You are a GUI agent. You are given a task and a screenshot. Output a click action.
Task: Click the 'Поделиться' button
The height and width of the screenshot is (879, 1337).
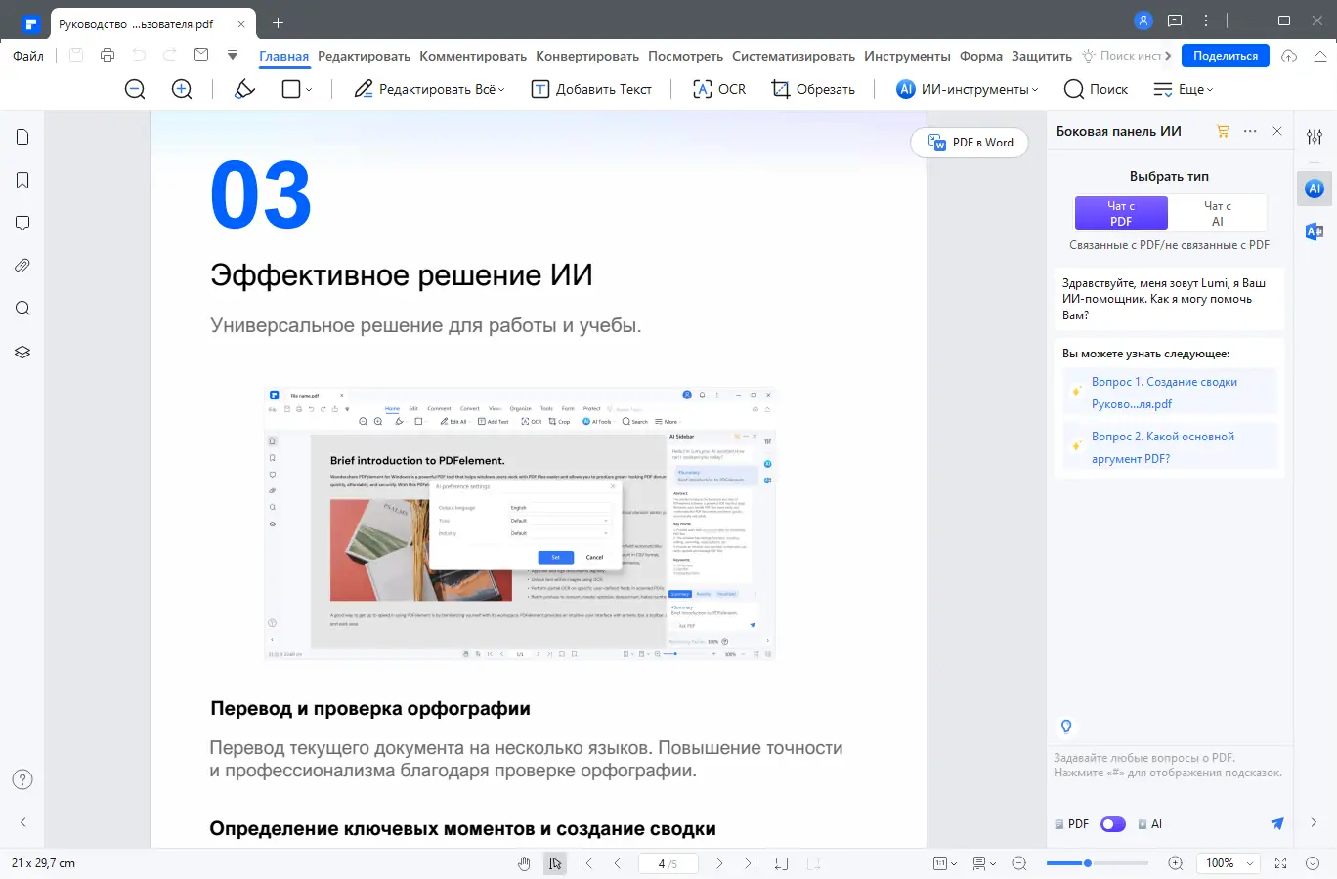(1225, 56)
